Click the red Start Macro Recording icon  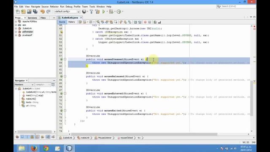point(145,22)
